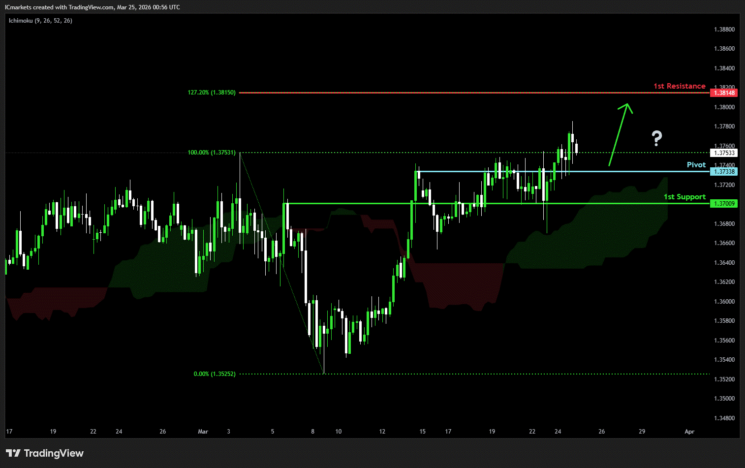Select the 0.00% (1.35252) Fibonacci label
The image size is (745, 468).
[214, 374]
